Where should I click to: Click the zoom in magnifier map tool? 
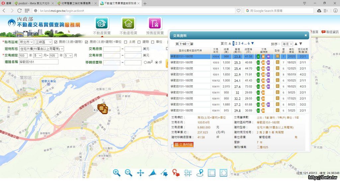tap(117, 172)
